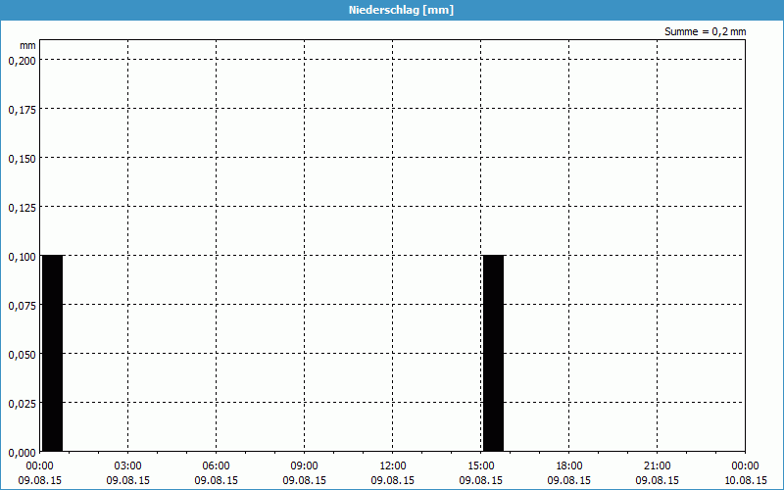Click the Niederschlag [mm] title bar
Image resolution: width=784 pixels, height=490 pixels.
pyautogui.click(x=392, y=10)
